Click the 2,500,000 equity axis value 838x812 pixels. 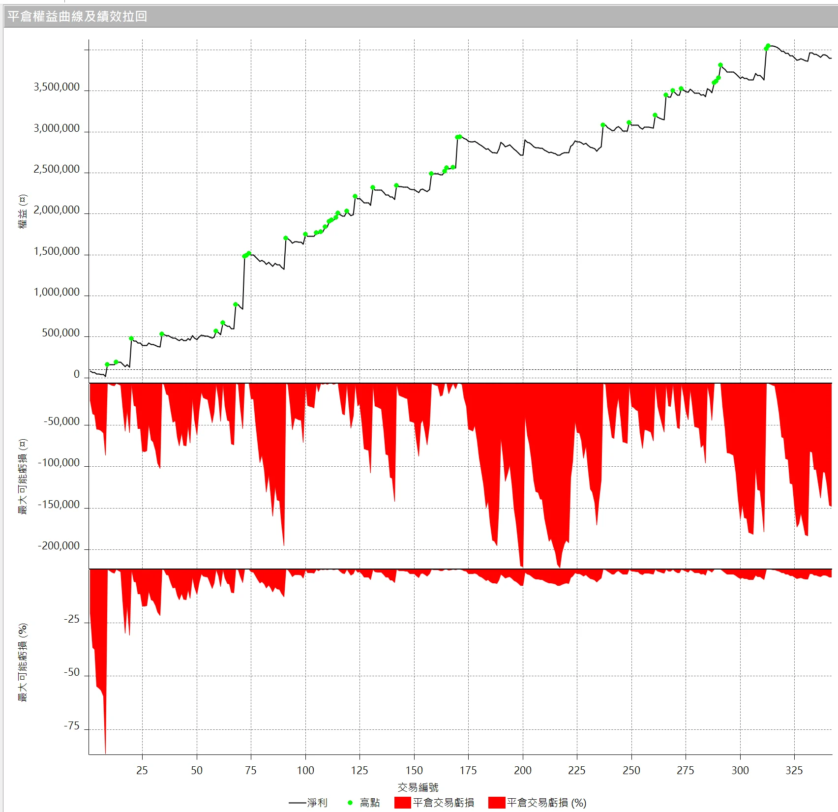pos(57,170)
